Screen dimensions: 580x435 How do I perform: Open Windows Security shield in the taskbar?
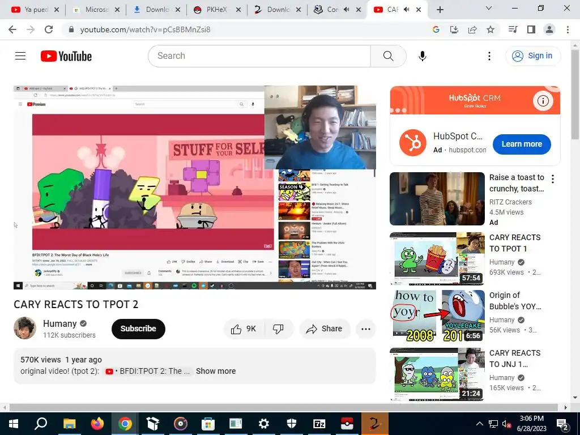pyautogui.click(x=292, y=424)
